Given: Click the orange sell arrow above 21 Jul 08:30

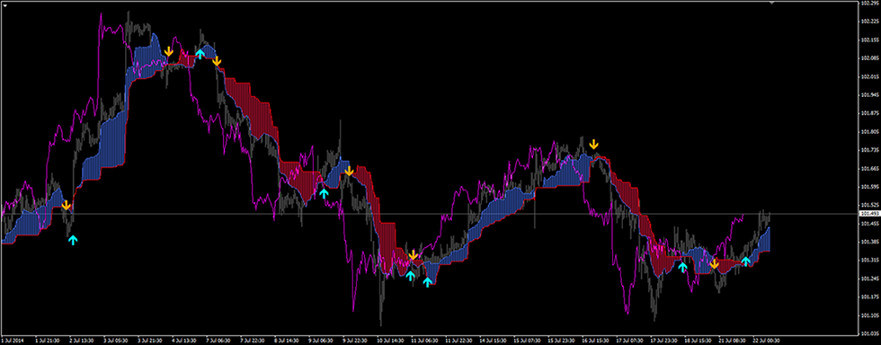Looking at the screenshot, I should [x=714, y=263].
